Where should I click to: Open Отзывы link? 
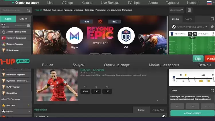205,65
